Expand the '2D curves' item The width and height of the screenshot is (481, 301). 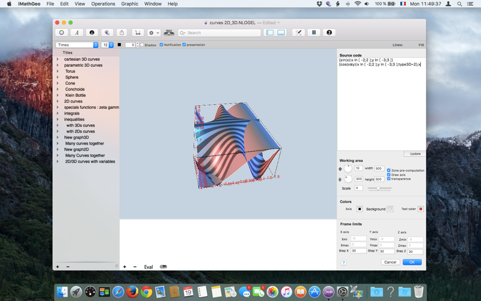(x=57, y=101)
